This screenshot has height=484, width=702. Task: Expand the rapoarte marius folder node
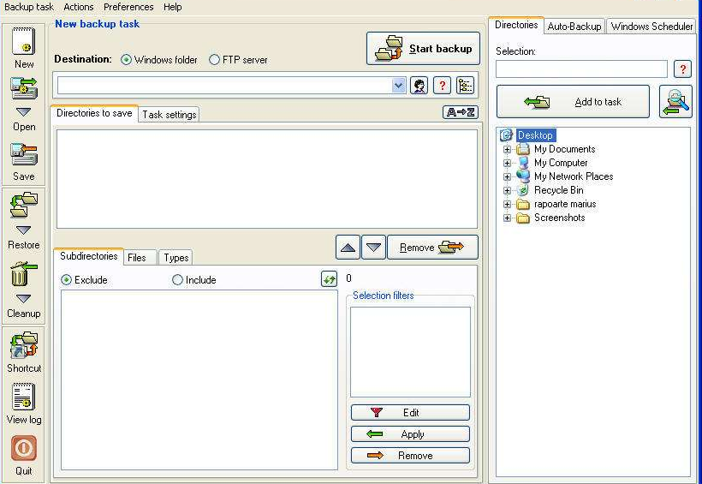[x=507, y=205]
